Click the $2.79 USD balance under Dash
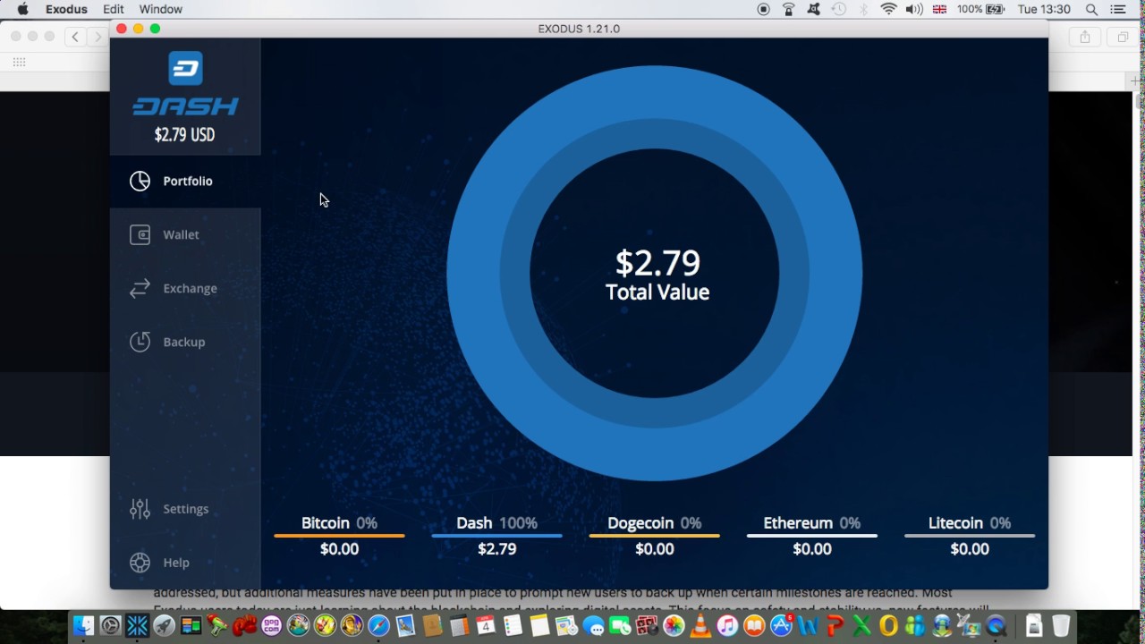Viewport: 1145px width, 644px height. [x=184, y=134]
